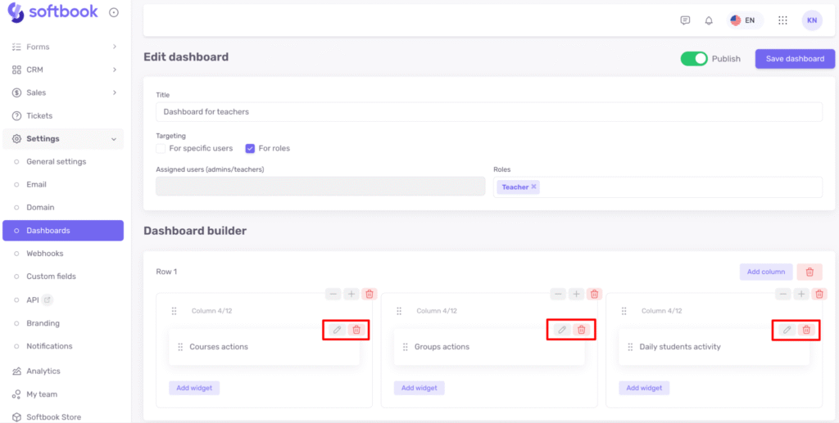The height and width of the screenshot is (423, 839).
Task: Click the KN user avatar
Action: point(812,20)
